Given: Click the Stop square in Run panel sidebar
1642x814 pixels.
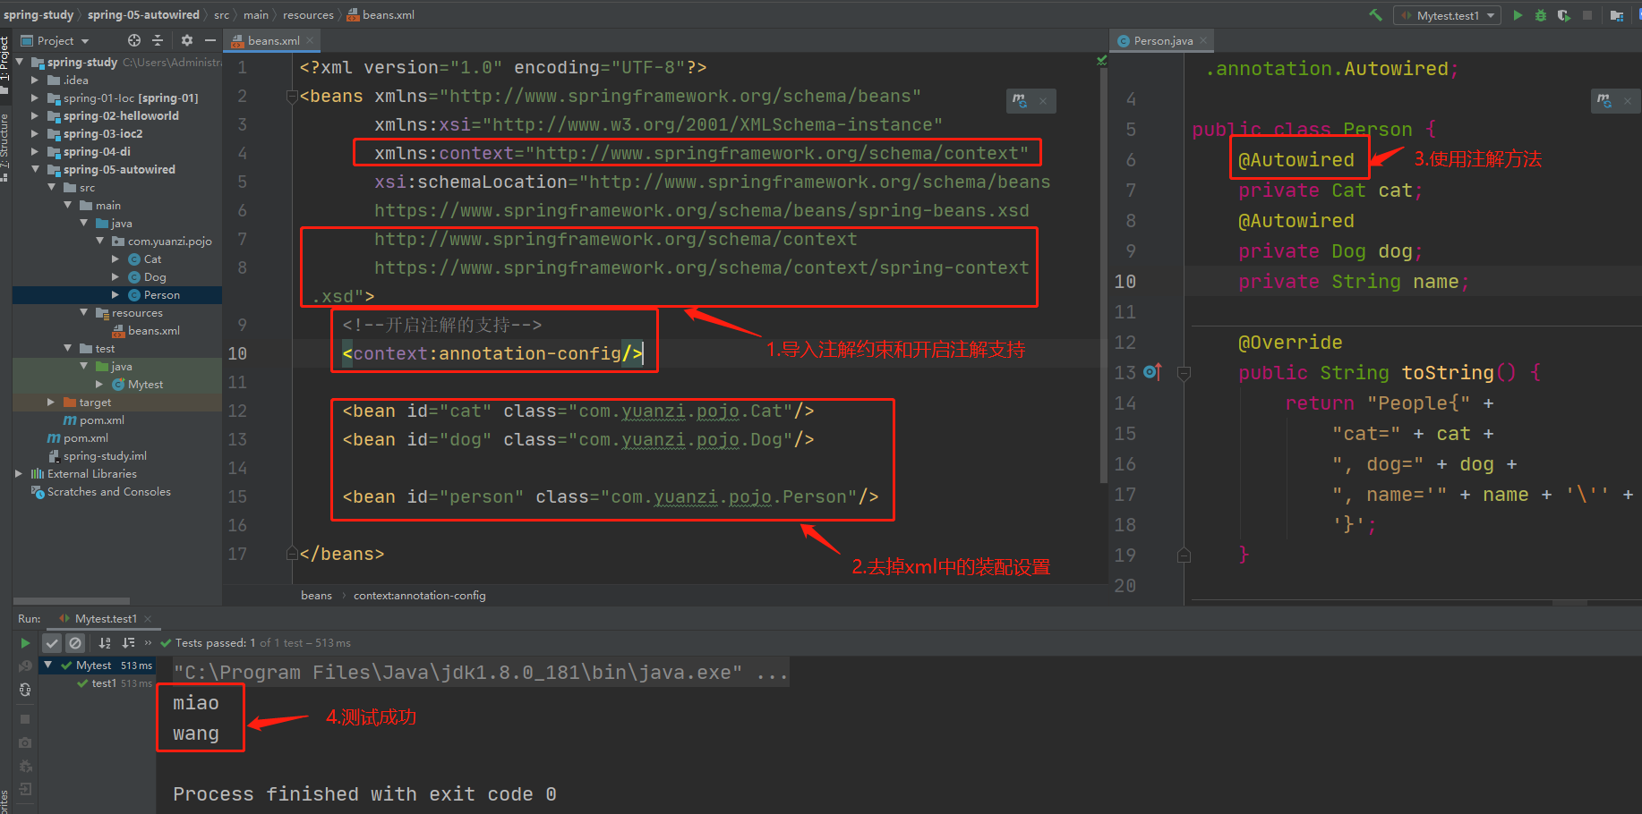Looking at the screenshot, I should [x=25, y=719].
